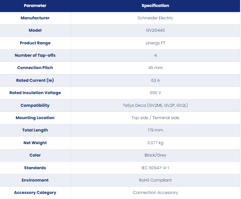Select the tap-offs value 4
This screenshot has width=241, height=199.
coord(155,55)
